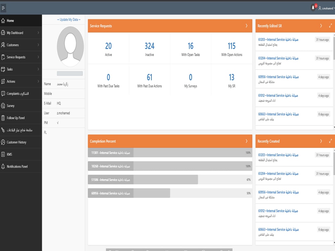Open 61204 in Recently Edited SR
335x251 pixels.
(278, 58)
